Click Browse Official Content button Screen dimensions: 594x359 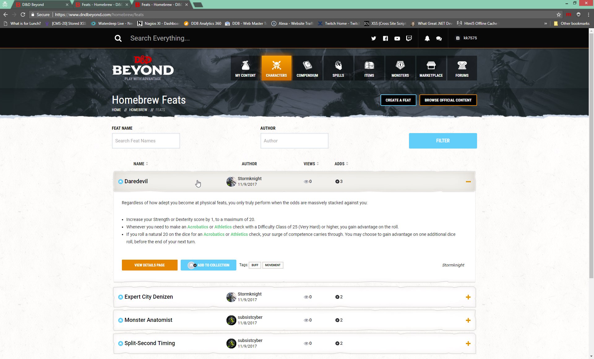(448, 100)
